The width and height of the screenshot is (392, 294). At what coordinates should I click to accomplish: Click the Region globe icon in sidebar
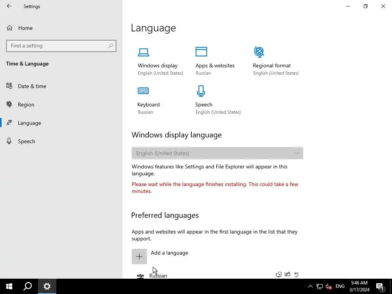coord(9,104)
